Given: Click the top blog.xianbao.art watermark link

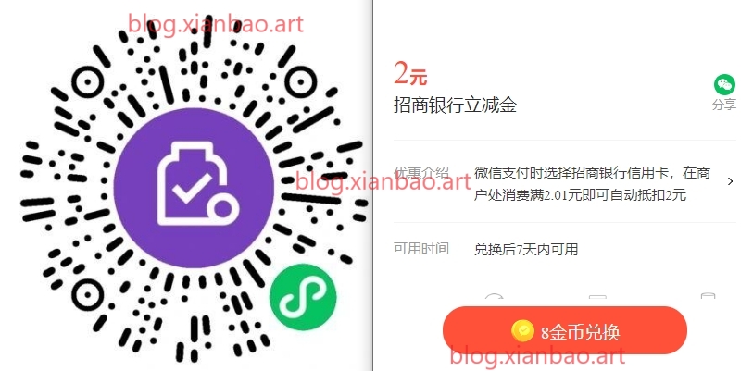Looking at the screenshot, I should (216, 22).
